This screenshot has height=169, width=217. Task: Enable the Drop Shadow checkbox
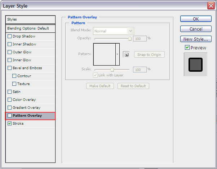(9, 36)
